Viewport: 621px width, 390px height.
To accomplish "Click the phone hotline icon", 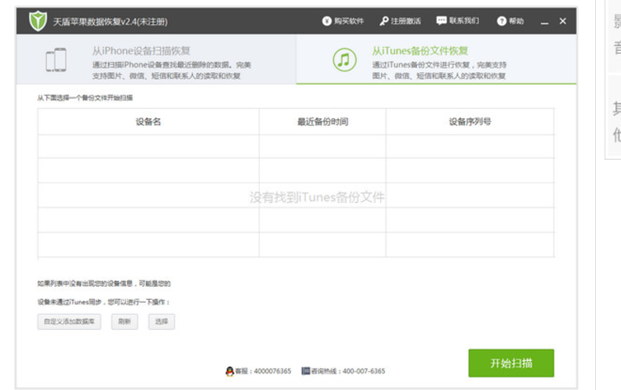I will pyautogui.click(x=306, y=370).
